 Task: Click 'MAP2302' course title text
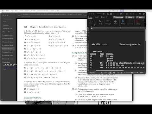click(x=97, y=44)
